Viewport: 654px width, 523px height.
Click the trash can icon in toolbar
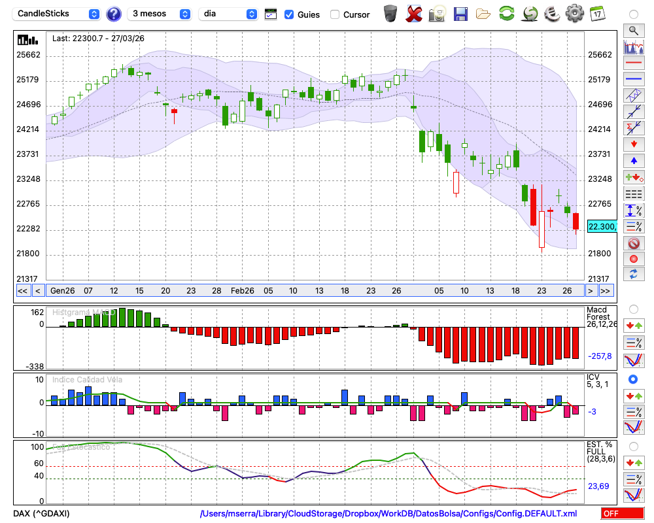pyautogui.click(x=390, y=13)
